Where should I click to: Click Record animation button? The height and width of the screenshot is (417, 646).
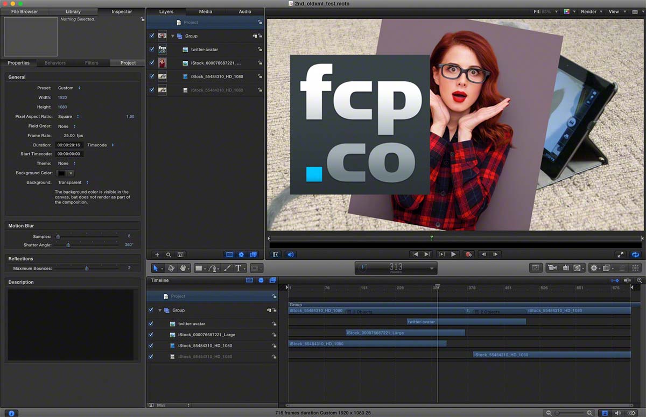pos(468,255)
